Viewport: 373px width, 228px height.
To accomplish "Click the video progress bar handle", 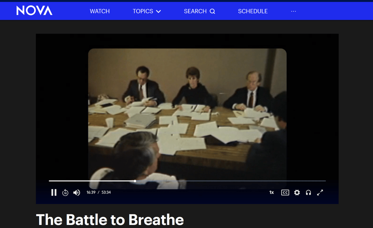I will [135, 181].
